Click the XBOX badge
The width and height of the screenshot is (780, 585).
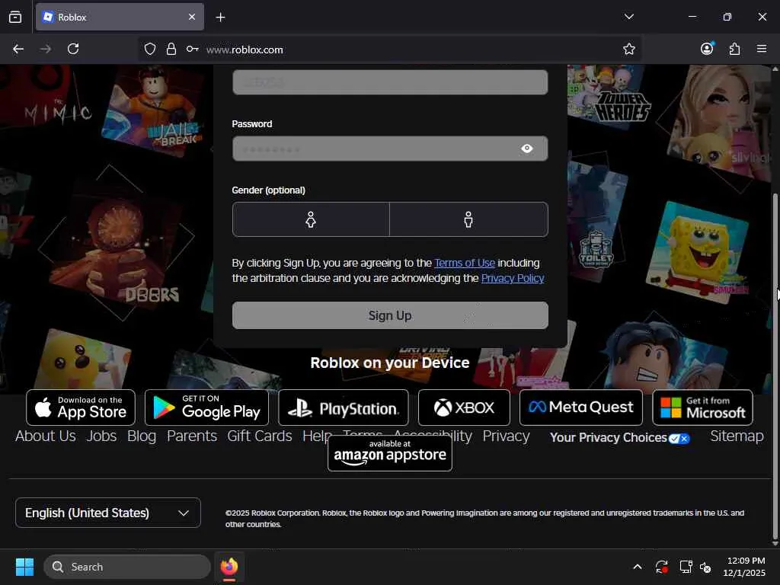click(464, 408)
